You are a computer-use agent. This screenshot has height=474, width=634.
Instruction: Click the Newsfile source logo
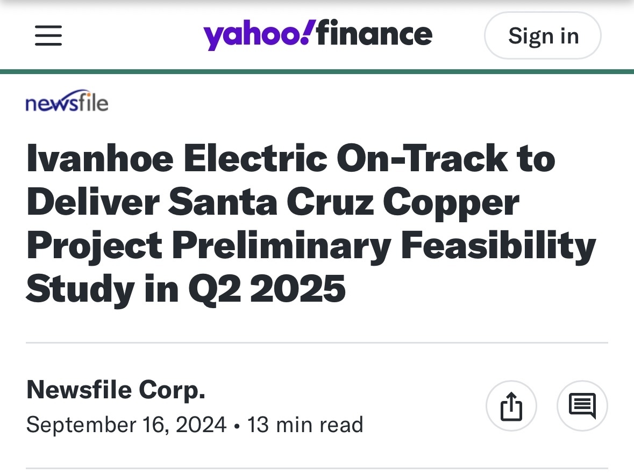(67, 101)
